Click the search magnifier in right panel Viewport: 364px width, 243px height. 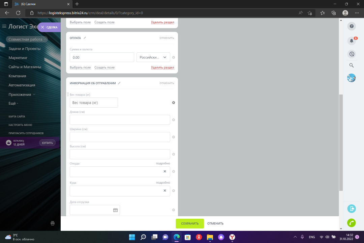352,65
